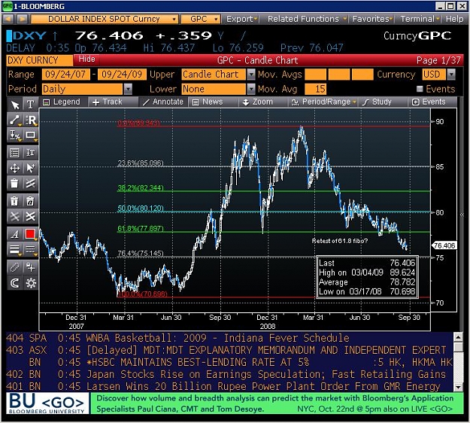Image resolution: width=470 pixels, height=423 pixels.
Task: Click trash can with letter a icon
Action: pyautogui.click(x=30, y=201)
